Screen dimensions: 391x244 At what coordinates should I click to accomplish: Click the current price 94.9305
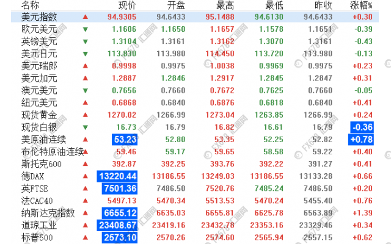(x=122, y=17)
